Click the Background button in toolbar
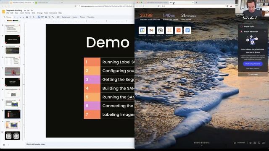This screenshot has height=151, width=269. pos(66,17)
